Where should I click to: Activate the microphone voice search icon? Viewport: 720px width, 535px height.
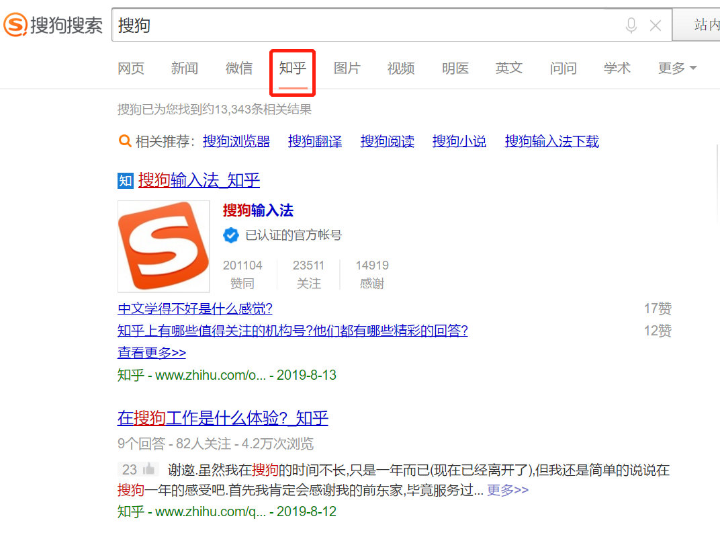pyautogui.click(x=631, y=26)
